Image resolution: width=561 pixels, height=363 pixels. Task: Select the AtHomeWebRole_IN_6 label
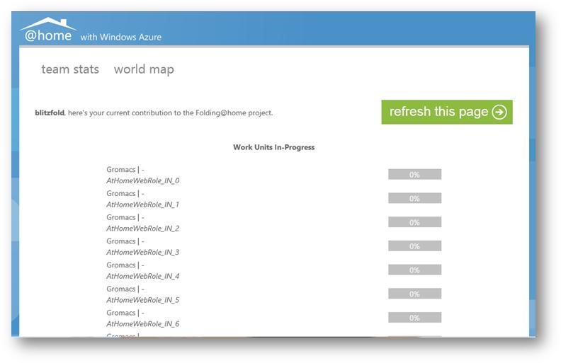[143, 324]
